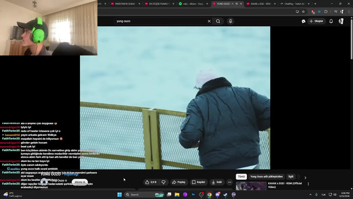The width and height of the screenshot is (353, 199).
Task: Select the Tümü filter chip
Action: (241, 177)
